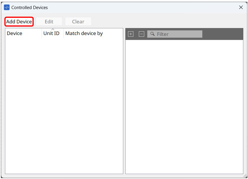Click the Controlled Devices title bar icon
The width and height of the screenshot is (248, 179).
pyautogui.click(x=6, y=7)
